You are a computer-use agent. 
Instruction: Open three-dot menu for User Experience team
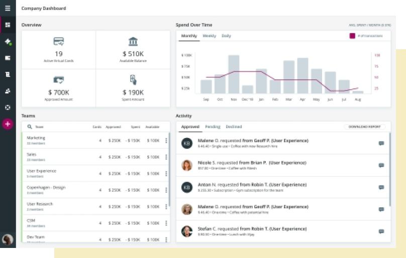166,173
